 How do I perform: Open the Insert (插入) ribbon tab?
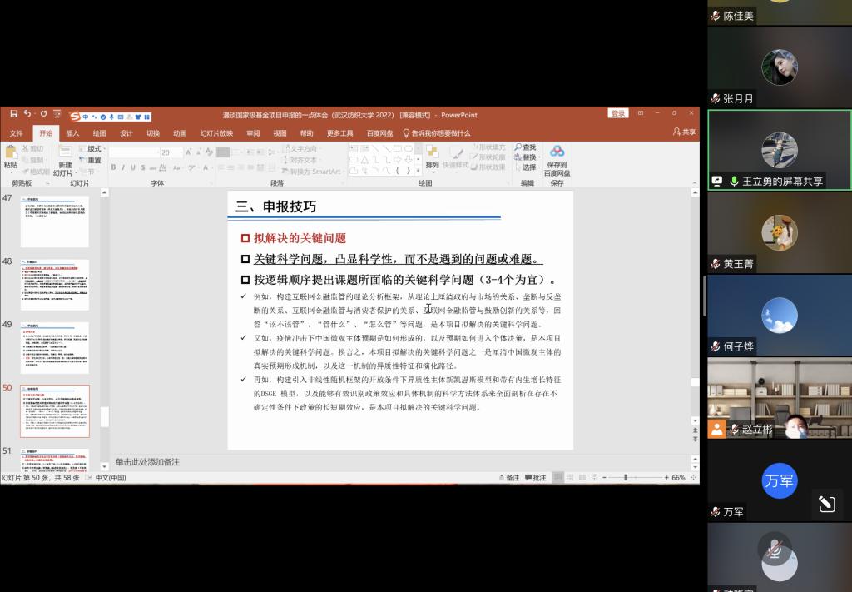click(72, 133)
